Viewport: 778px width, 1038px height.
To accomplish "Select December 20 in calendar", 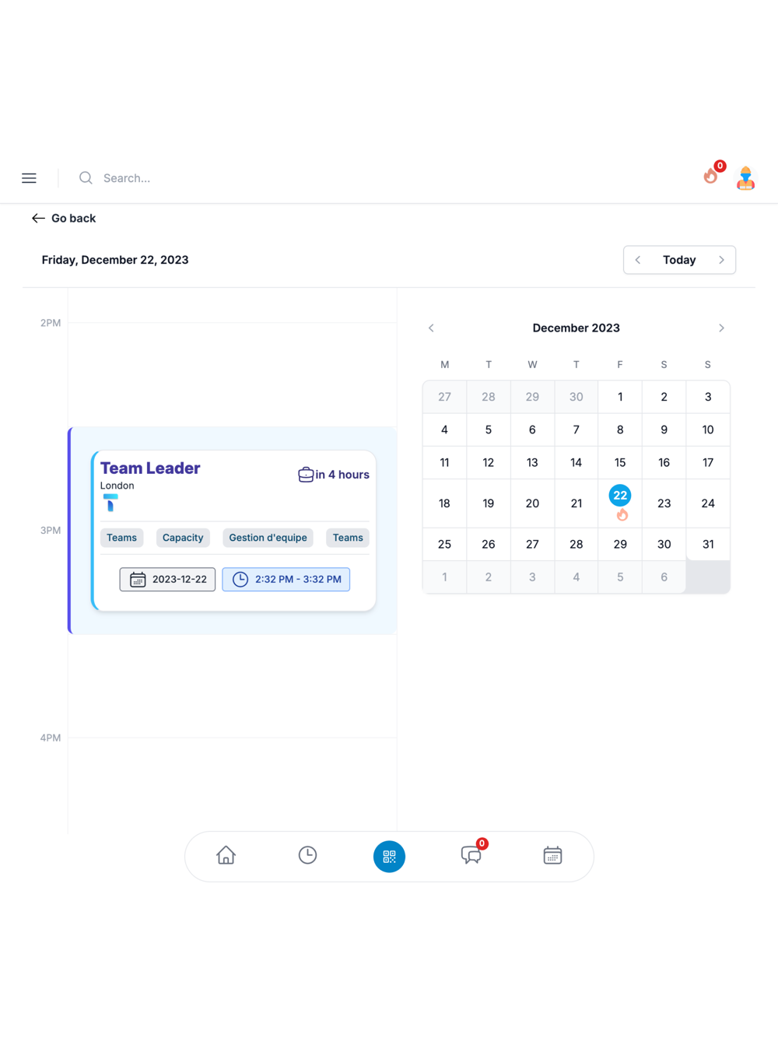I will 532,503.
